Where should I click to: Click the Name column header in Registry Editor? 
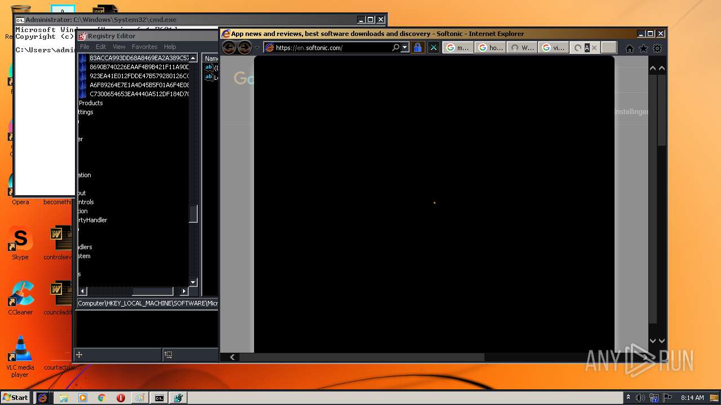[x=211, y=58]
